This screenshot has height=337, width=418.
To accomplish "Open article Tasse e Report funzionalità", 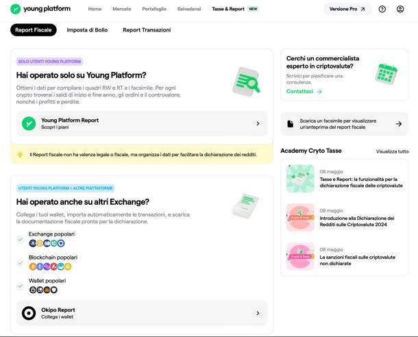I will [x=361, y=182].
